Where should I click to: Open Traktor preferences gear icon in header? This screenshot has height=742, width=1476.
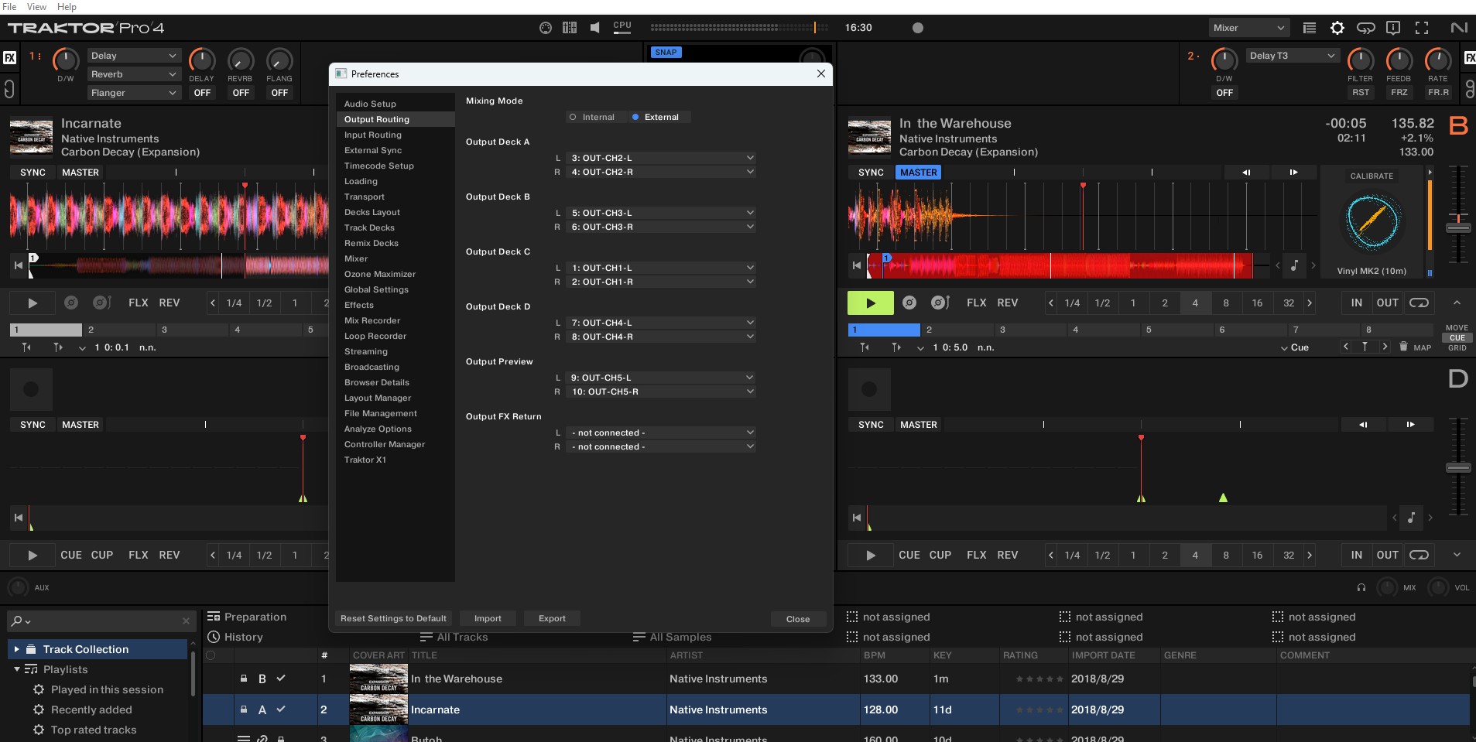coord(1337,28)
